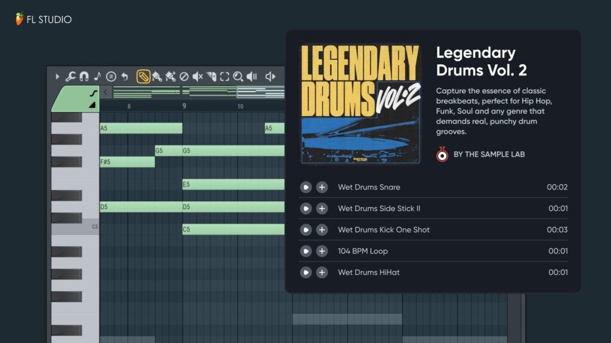
Task: Click the 00:03 duration of Kick One Shot
Action: pos(557,230)
